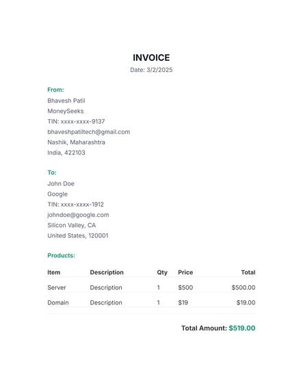
Task: Click the Google company name
Action: coord(57,194)
